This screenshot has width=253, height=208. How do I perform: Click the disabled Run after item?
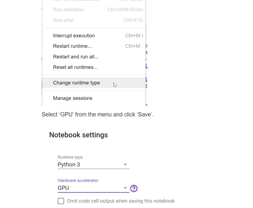click(63, 20)
